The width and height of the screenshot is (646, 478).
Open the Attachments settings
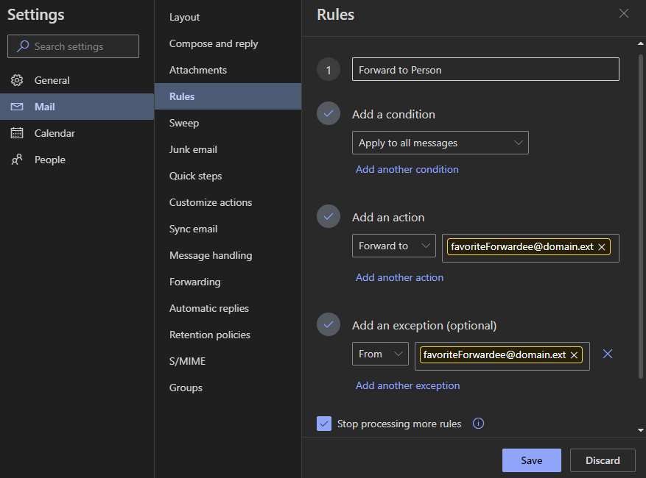click(228, 70)
